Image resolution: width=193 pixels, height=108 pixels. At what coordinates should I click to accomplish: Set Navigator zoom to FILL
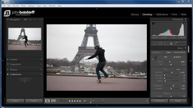click(x=30, y=19)
